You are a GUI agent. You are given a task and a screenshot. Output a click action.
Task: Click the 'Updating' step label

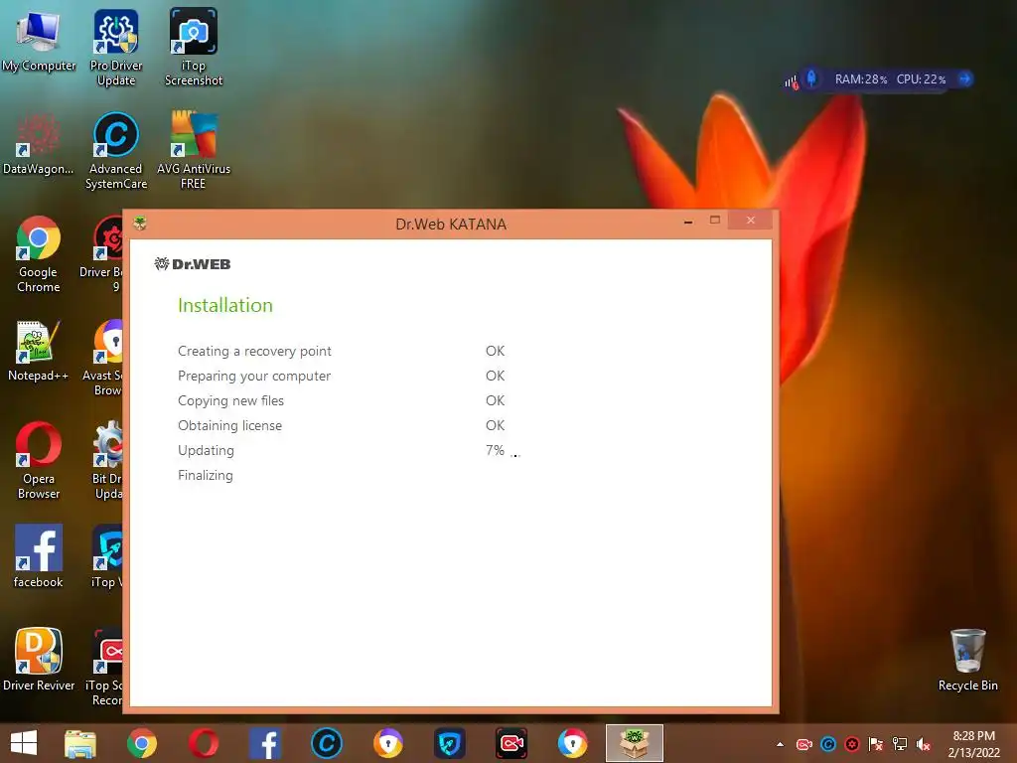click(206, 450)
